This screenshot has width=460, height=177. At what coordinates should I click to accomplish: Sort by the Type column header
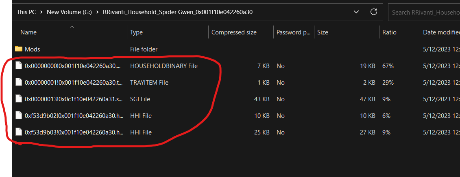pos(136,32)
